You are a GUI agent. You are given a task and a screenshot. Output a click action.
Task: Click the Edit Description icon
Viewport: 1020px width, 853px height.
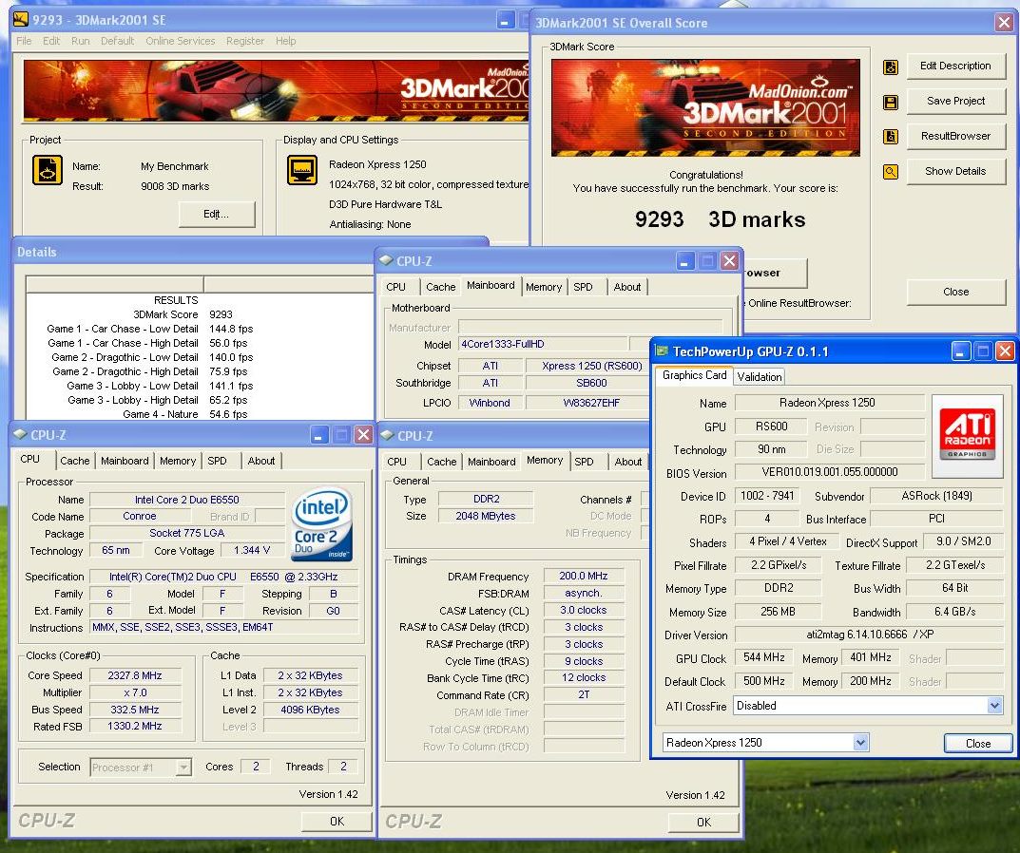point(891,66)
